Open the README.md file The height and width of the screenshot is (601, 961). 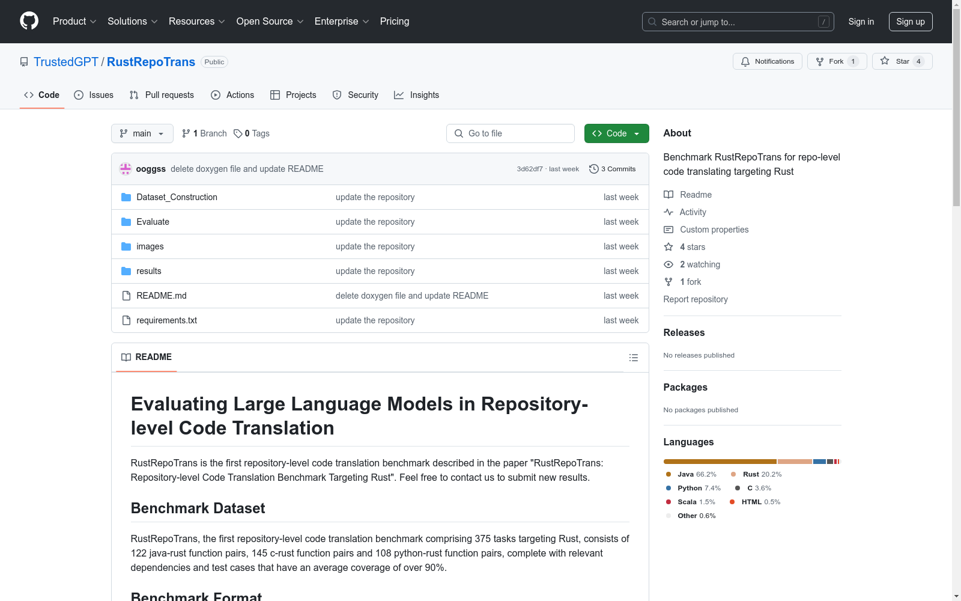tap(162, 296)
